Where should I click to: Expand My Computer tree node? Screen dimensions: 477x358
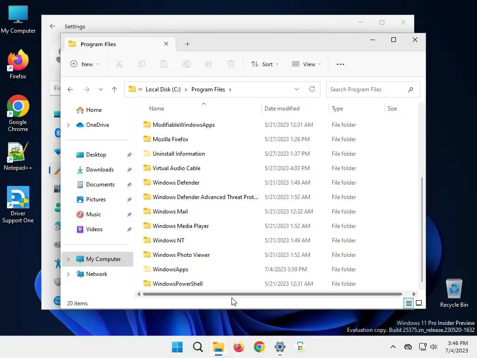tap(68, 259)
